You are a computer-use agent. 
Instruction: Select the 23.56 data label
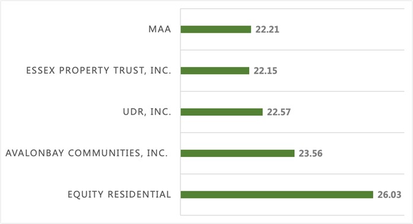(x=310, y=153)
